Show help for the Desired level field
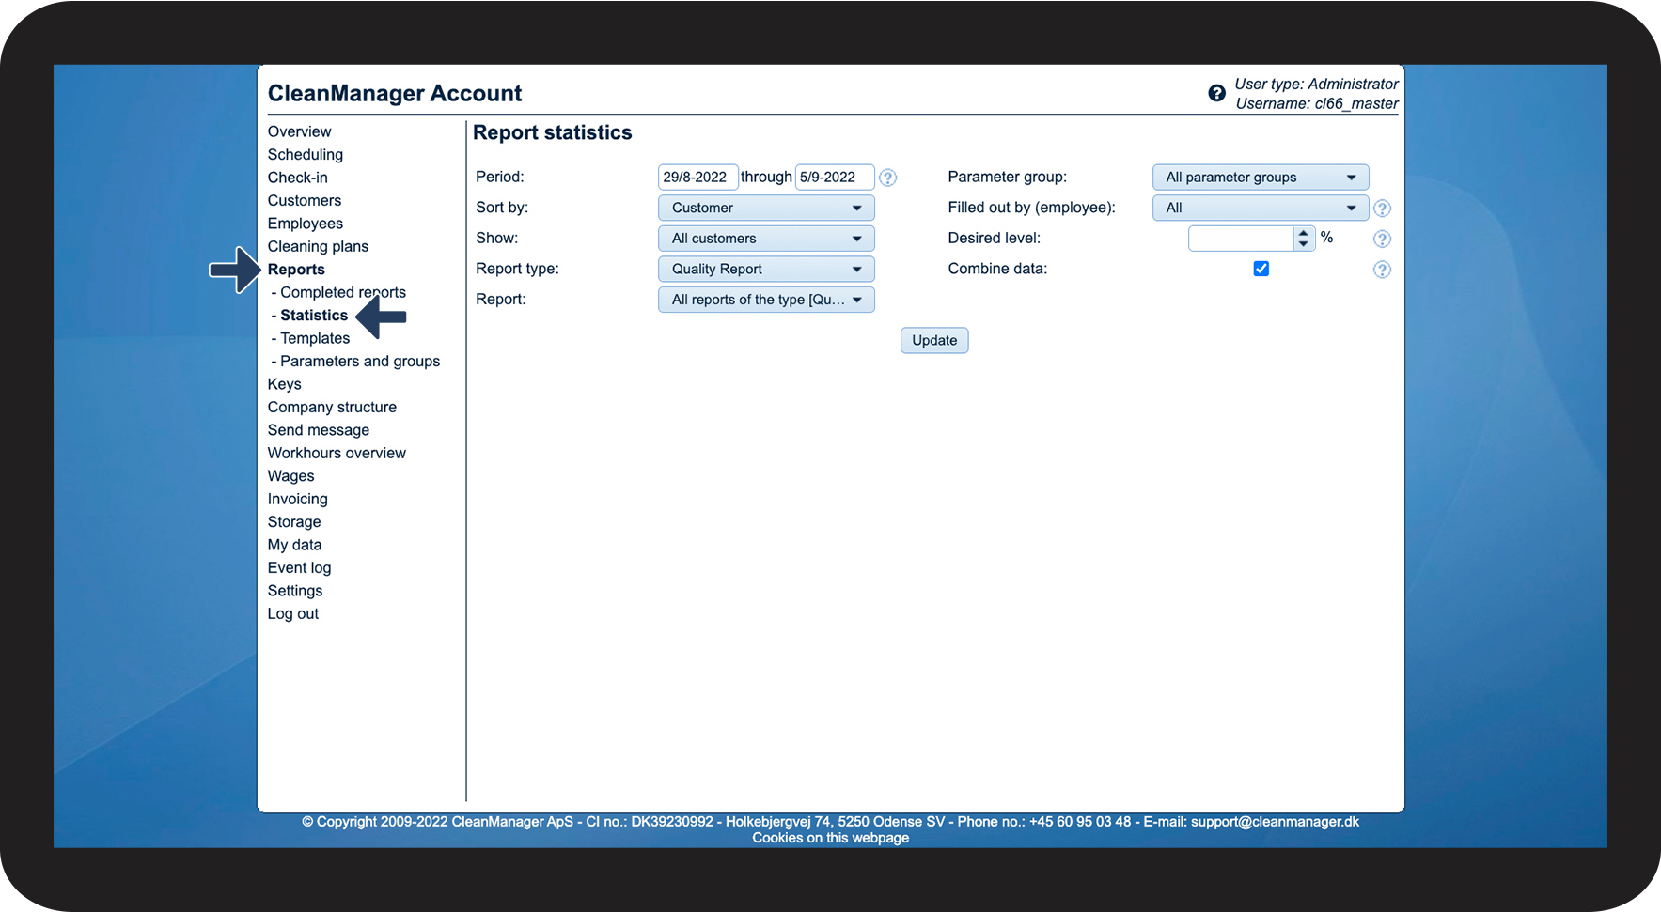The width and height of the screenshot is (1661, 912). click(x=1382, y=239)
